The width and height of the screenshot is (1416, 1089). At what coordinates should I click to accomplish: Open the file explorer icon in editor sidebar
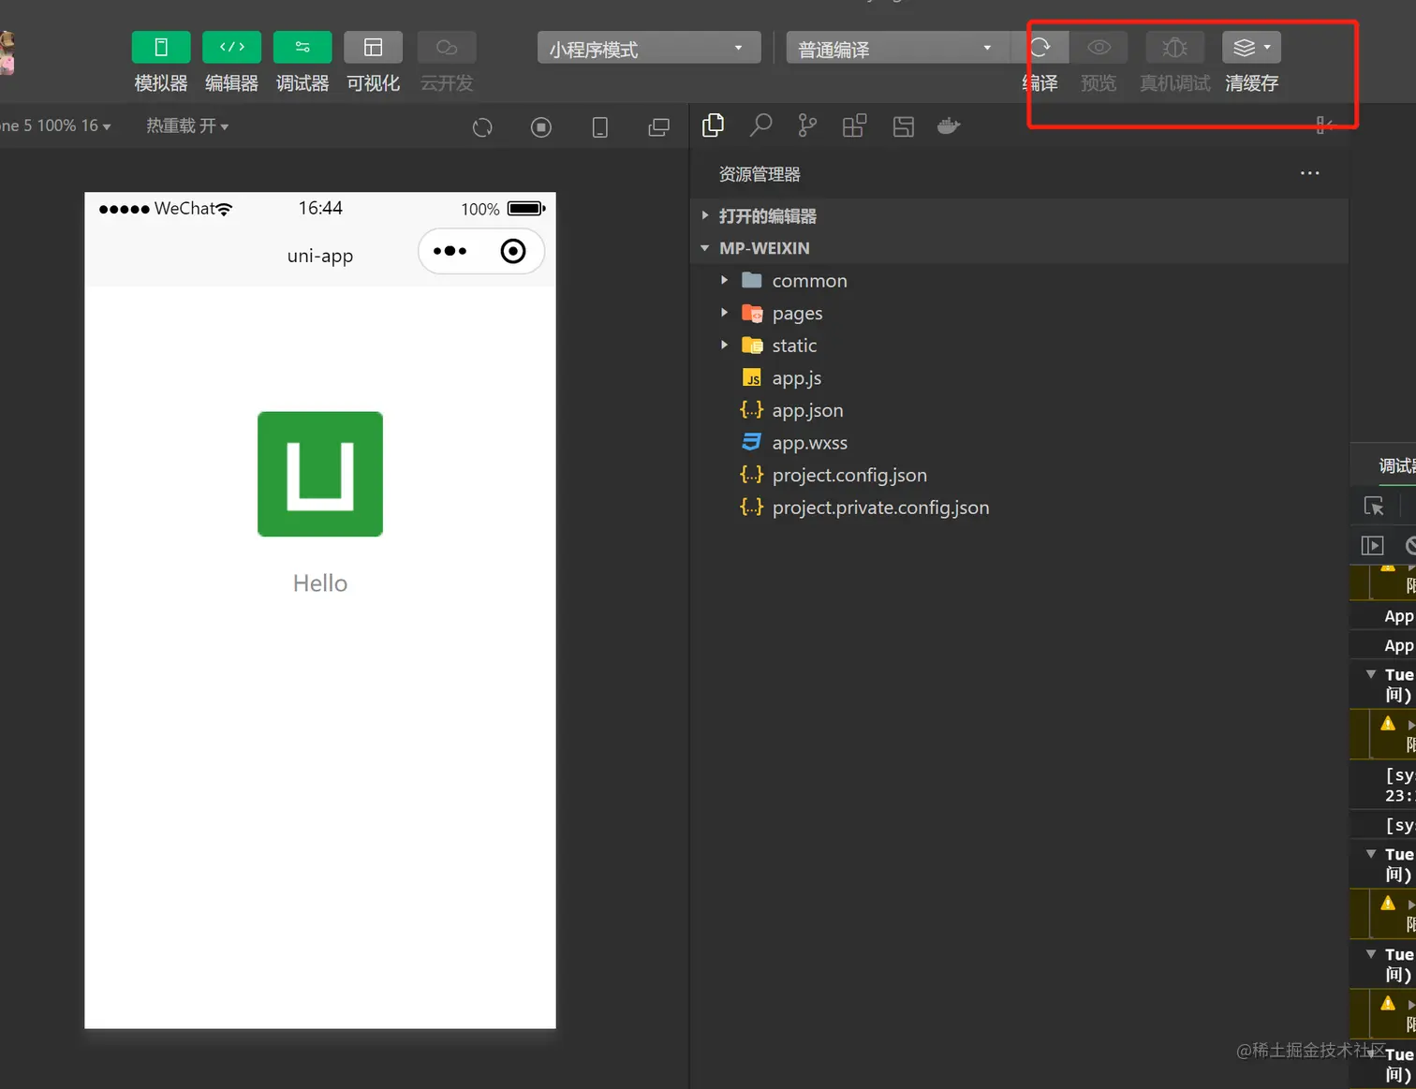pos(714,125)
